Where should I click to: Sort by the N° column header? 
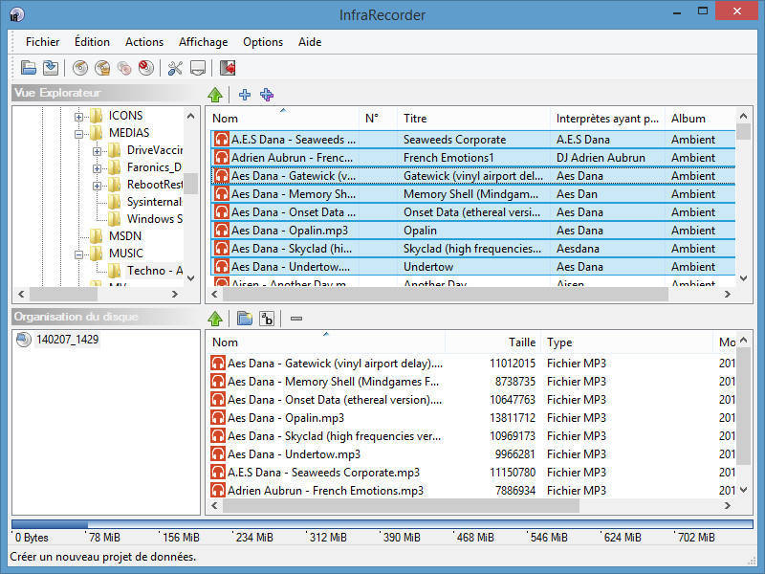(x=378, y=118)
